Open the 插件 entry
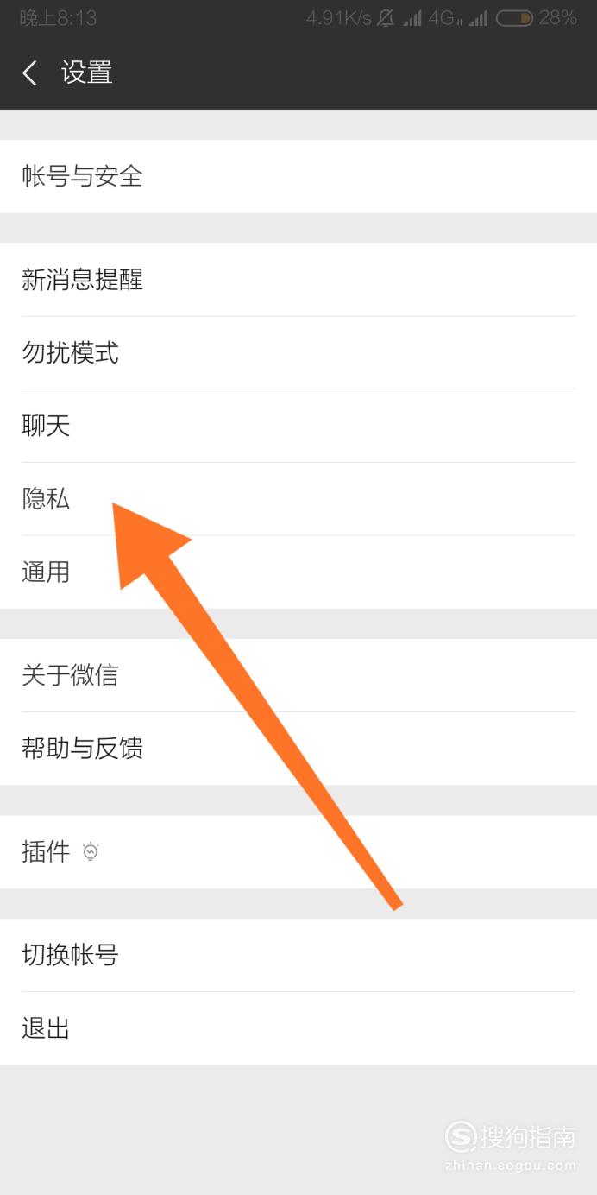Screen dimensions: 597x1195 click(298, 852)
